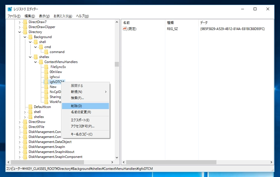Click the values pane horizontal scroll right arrow
Screen dimensions: 280x177
tap(271, 162)
